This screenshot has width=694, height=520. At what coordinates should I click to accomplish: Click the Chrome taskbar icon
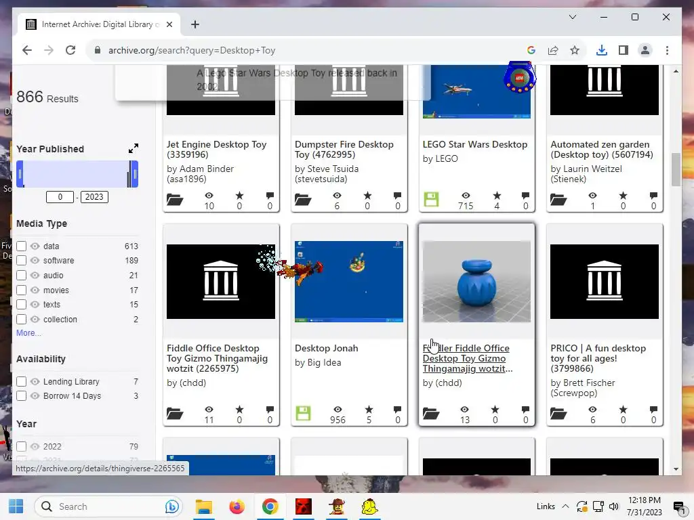pos(270,506)
